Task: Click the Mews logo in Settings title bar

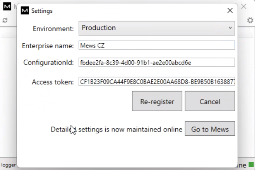Action: (x=25, y=11)
